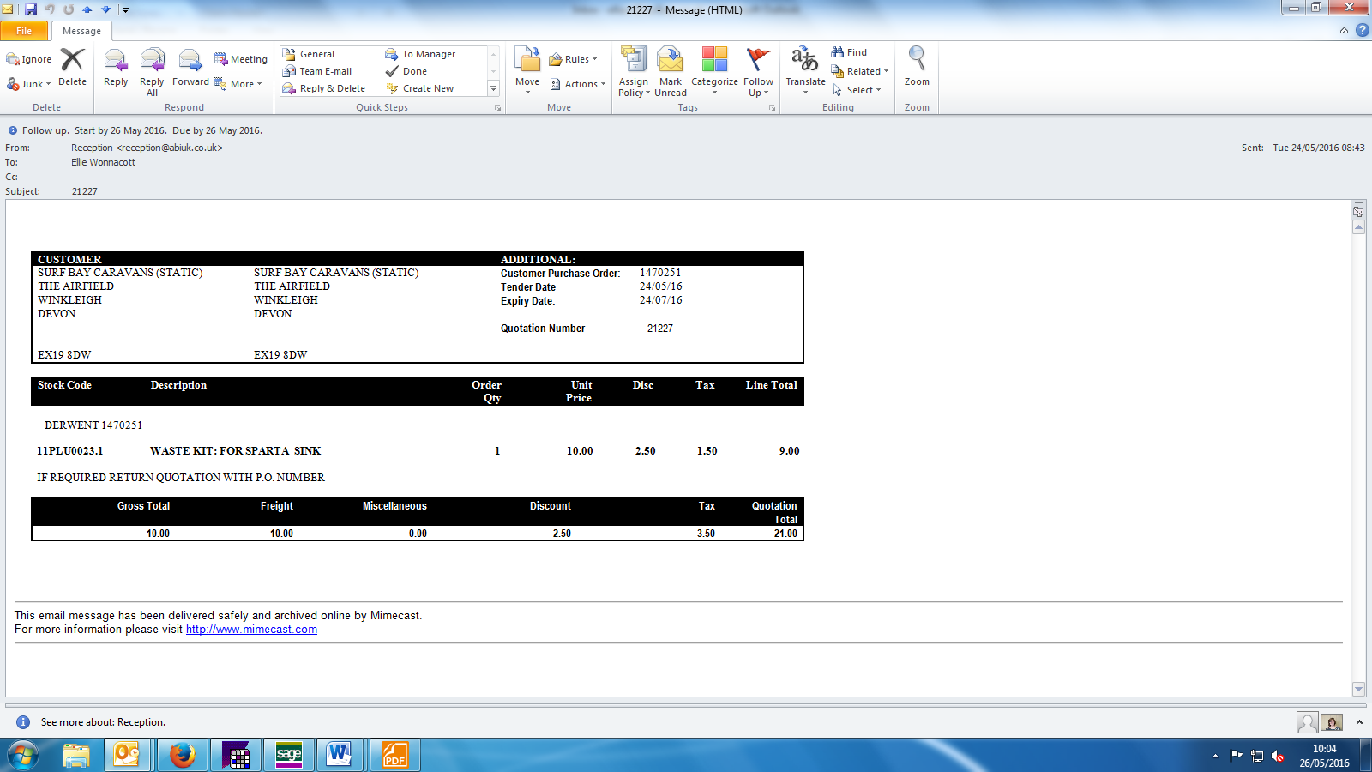
Task: Click the Undo arrow in quick access toolbar
Action: tap(50, 9)
